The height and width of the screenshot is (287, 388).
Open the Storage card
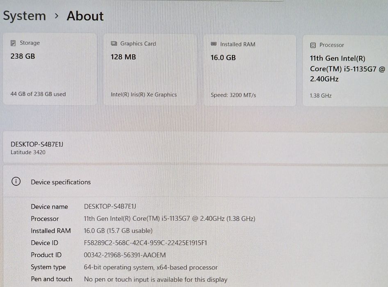[50, 70]
